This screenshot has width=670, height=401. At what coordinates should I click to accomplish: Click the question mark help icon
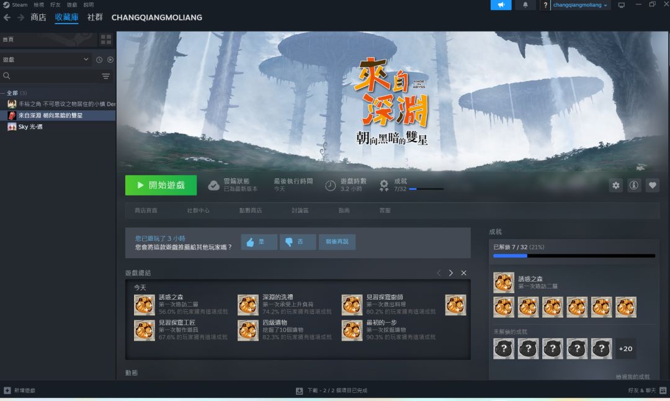tap(545, 5)
